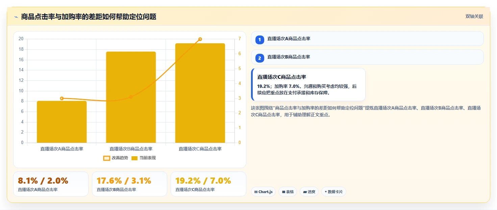The width and height of the screenshot is (497, 210).
Task: Click the bar for 直播场次C商品点击率
Action: click(x=200, y=93)
